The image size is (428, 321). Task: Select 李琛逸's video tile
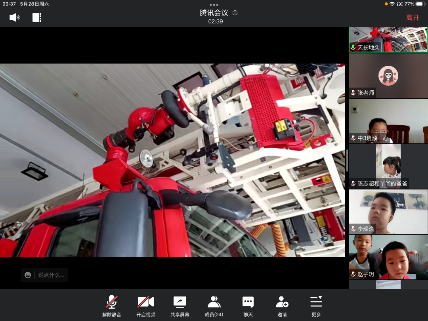[388, 212]
